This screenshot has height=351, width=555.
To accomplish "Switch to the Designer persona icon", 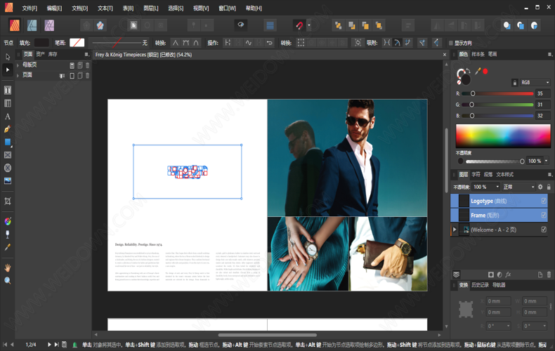I will pyautogui.click(x=32, y=25).
